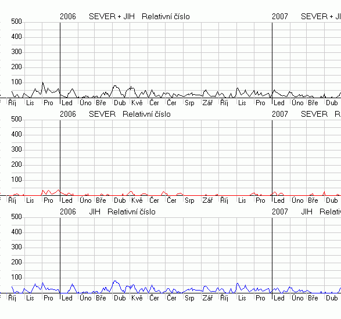This screenshot has height=319, width=341.
Task: Select the first Bře label in the SEVER chart
Action: (x=101, y=200)
